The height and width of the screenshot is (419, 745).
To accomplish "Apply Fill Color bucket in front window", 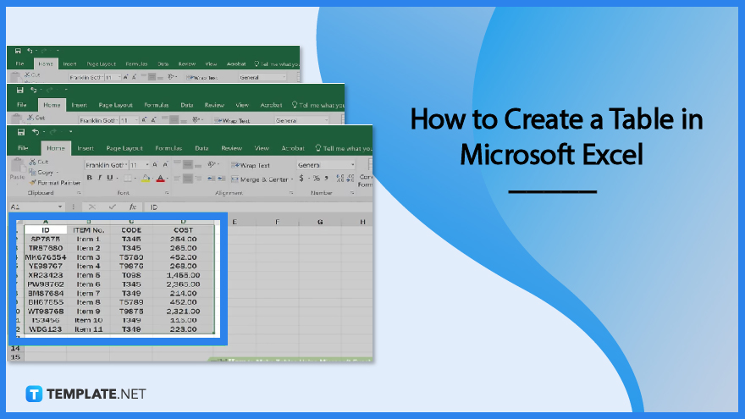I will 146,179.
